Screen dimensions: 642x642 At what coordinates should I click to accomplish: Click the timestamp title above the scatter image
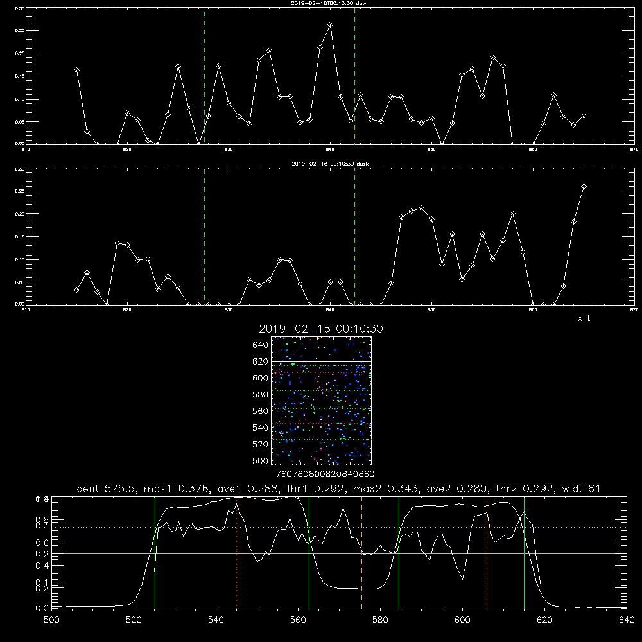[320, 329]
